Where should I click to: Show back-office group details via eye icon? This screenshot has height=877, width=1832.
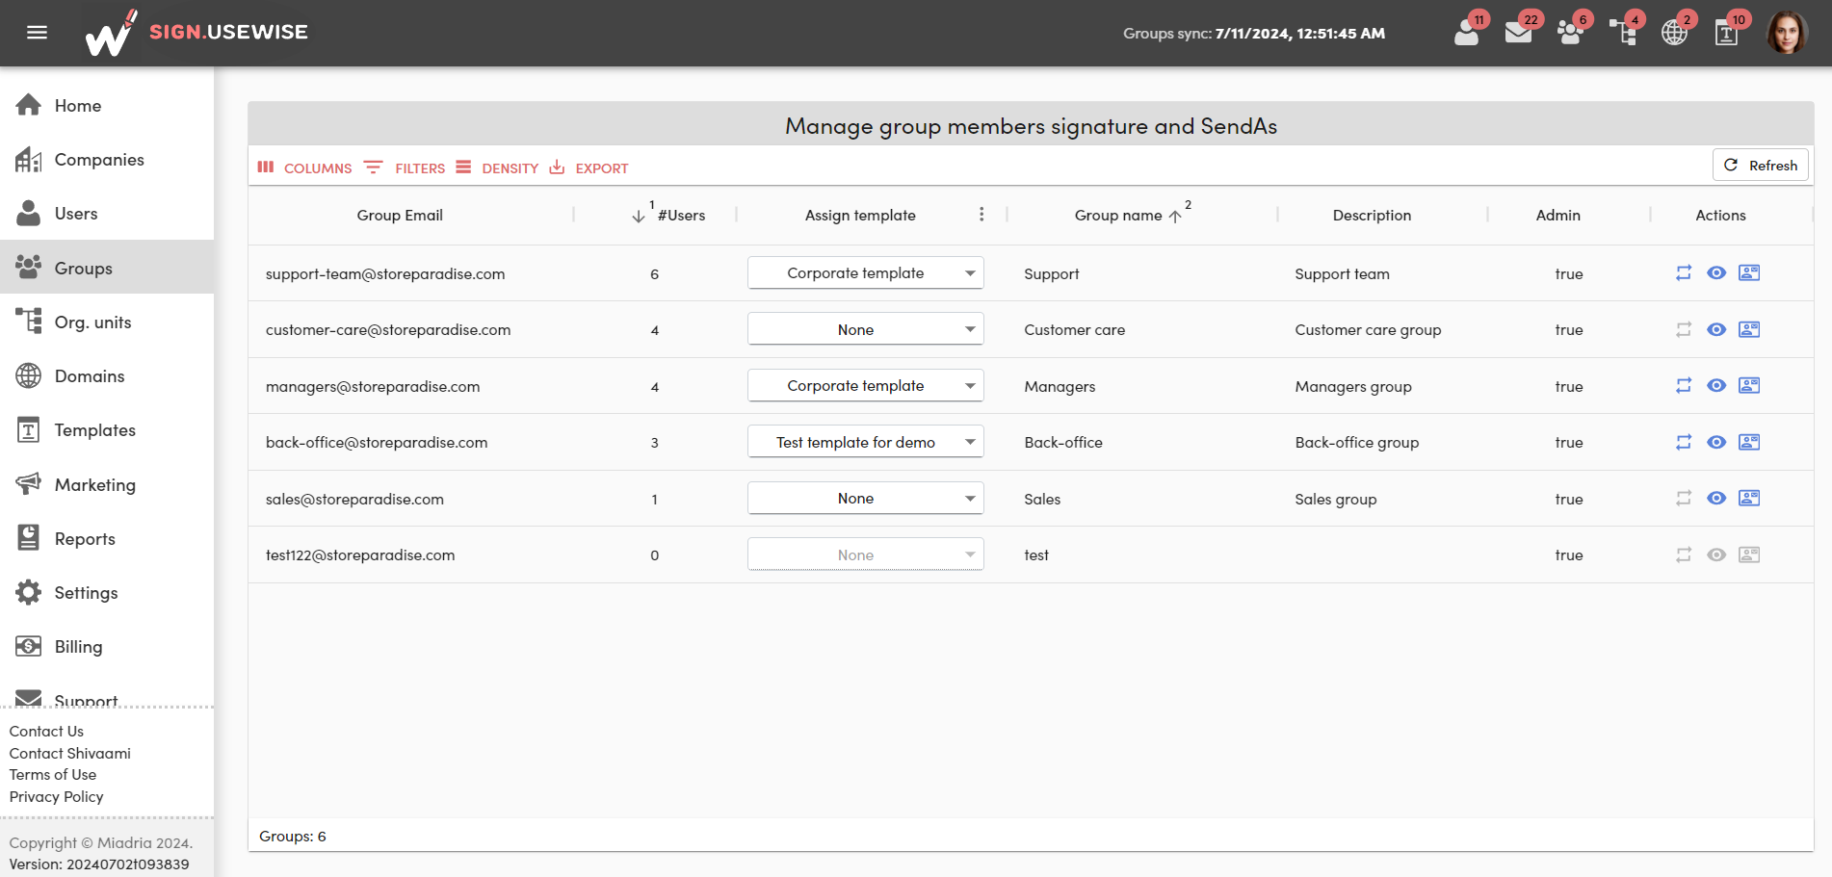1716,442
